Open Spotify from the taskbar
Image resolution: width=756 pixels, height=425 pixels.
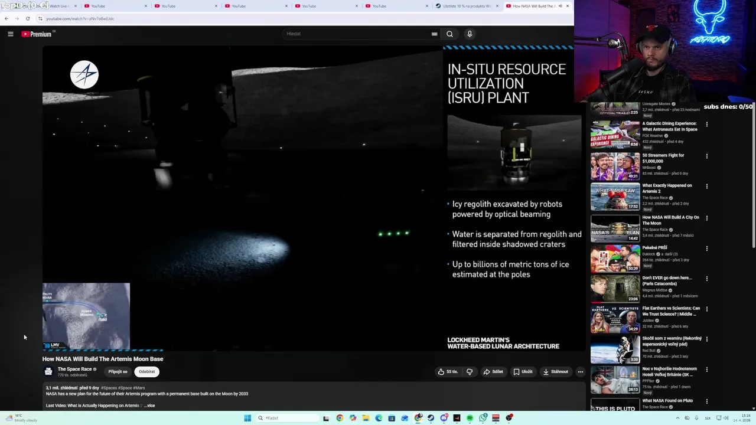click(x=470, y=418)
